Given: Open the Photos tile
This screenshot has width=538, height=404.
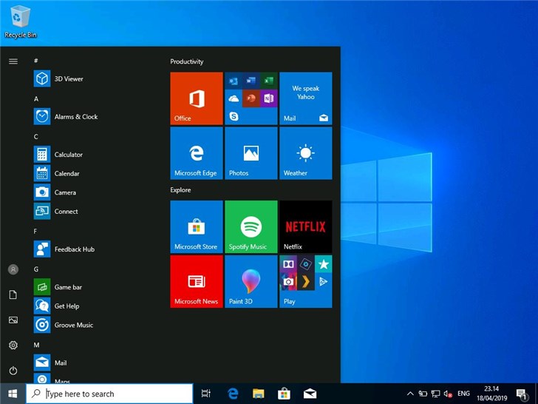Looking at the screenshot, I should [x=251, y=153].
